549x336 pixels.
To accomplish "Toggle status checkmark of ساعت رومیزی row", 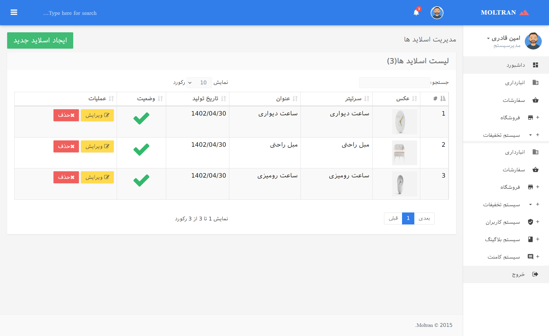I will (x=141, y=180).
